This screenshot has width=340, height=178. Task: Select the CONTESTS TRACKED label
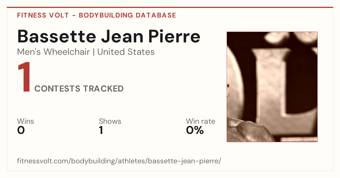coord(79,89)
